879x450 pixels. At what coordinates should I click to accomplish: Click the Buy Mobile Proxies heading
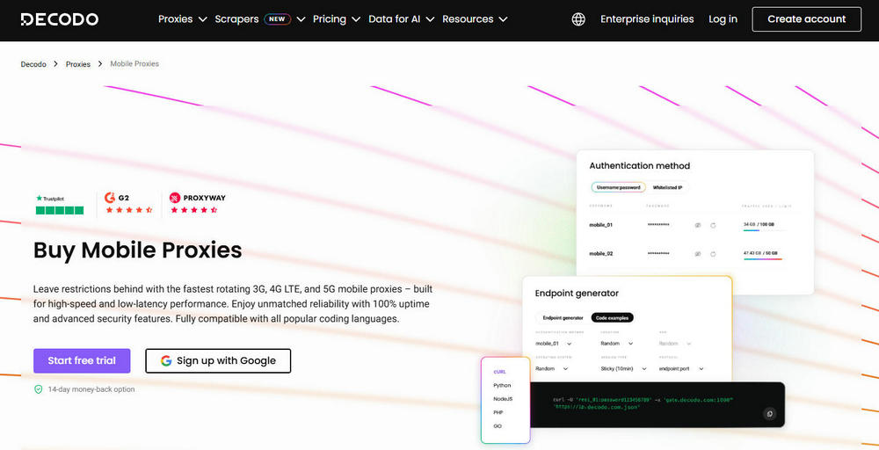pyautogui.click(x=138, y=250)
